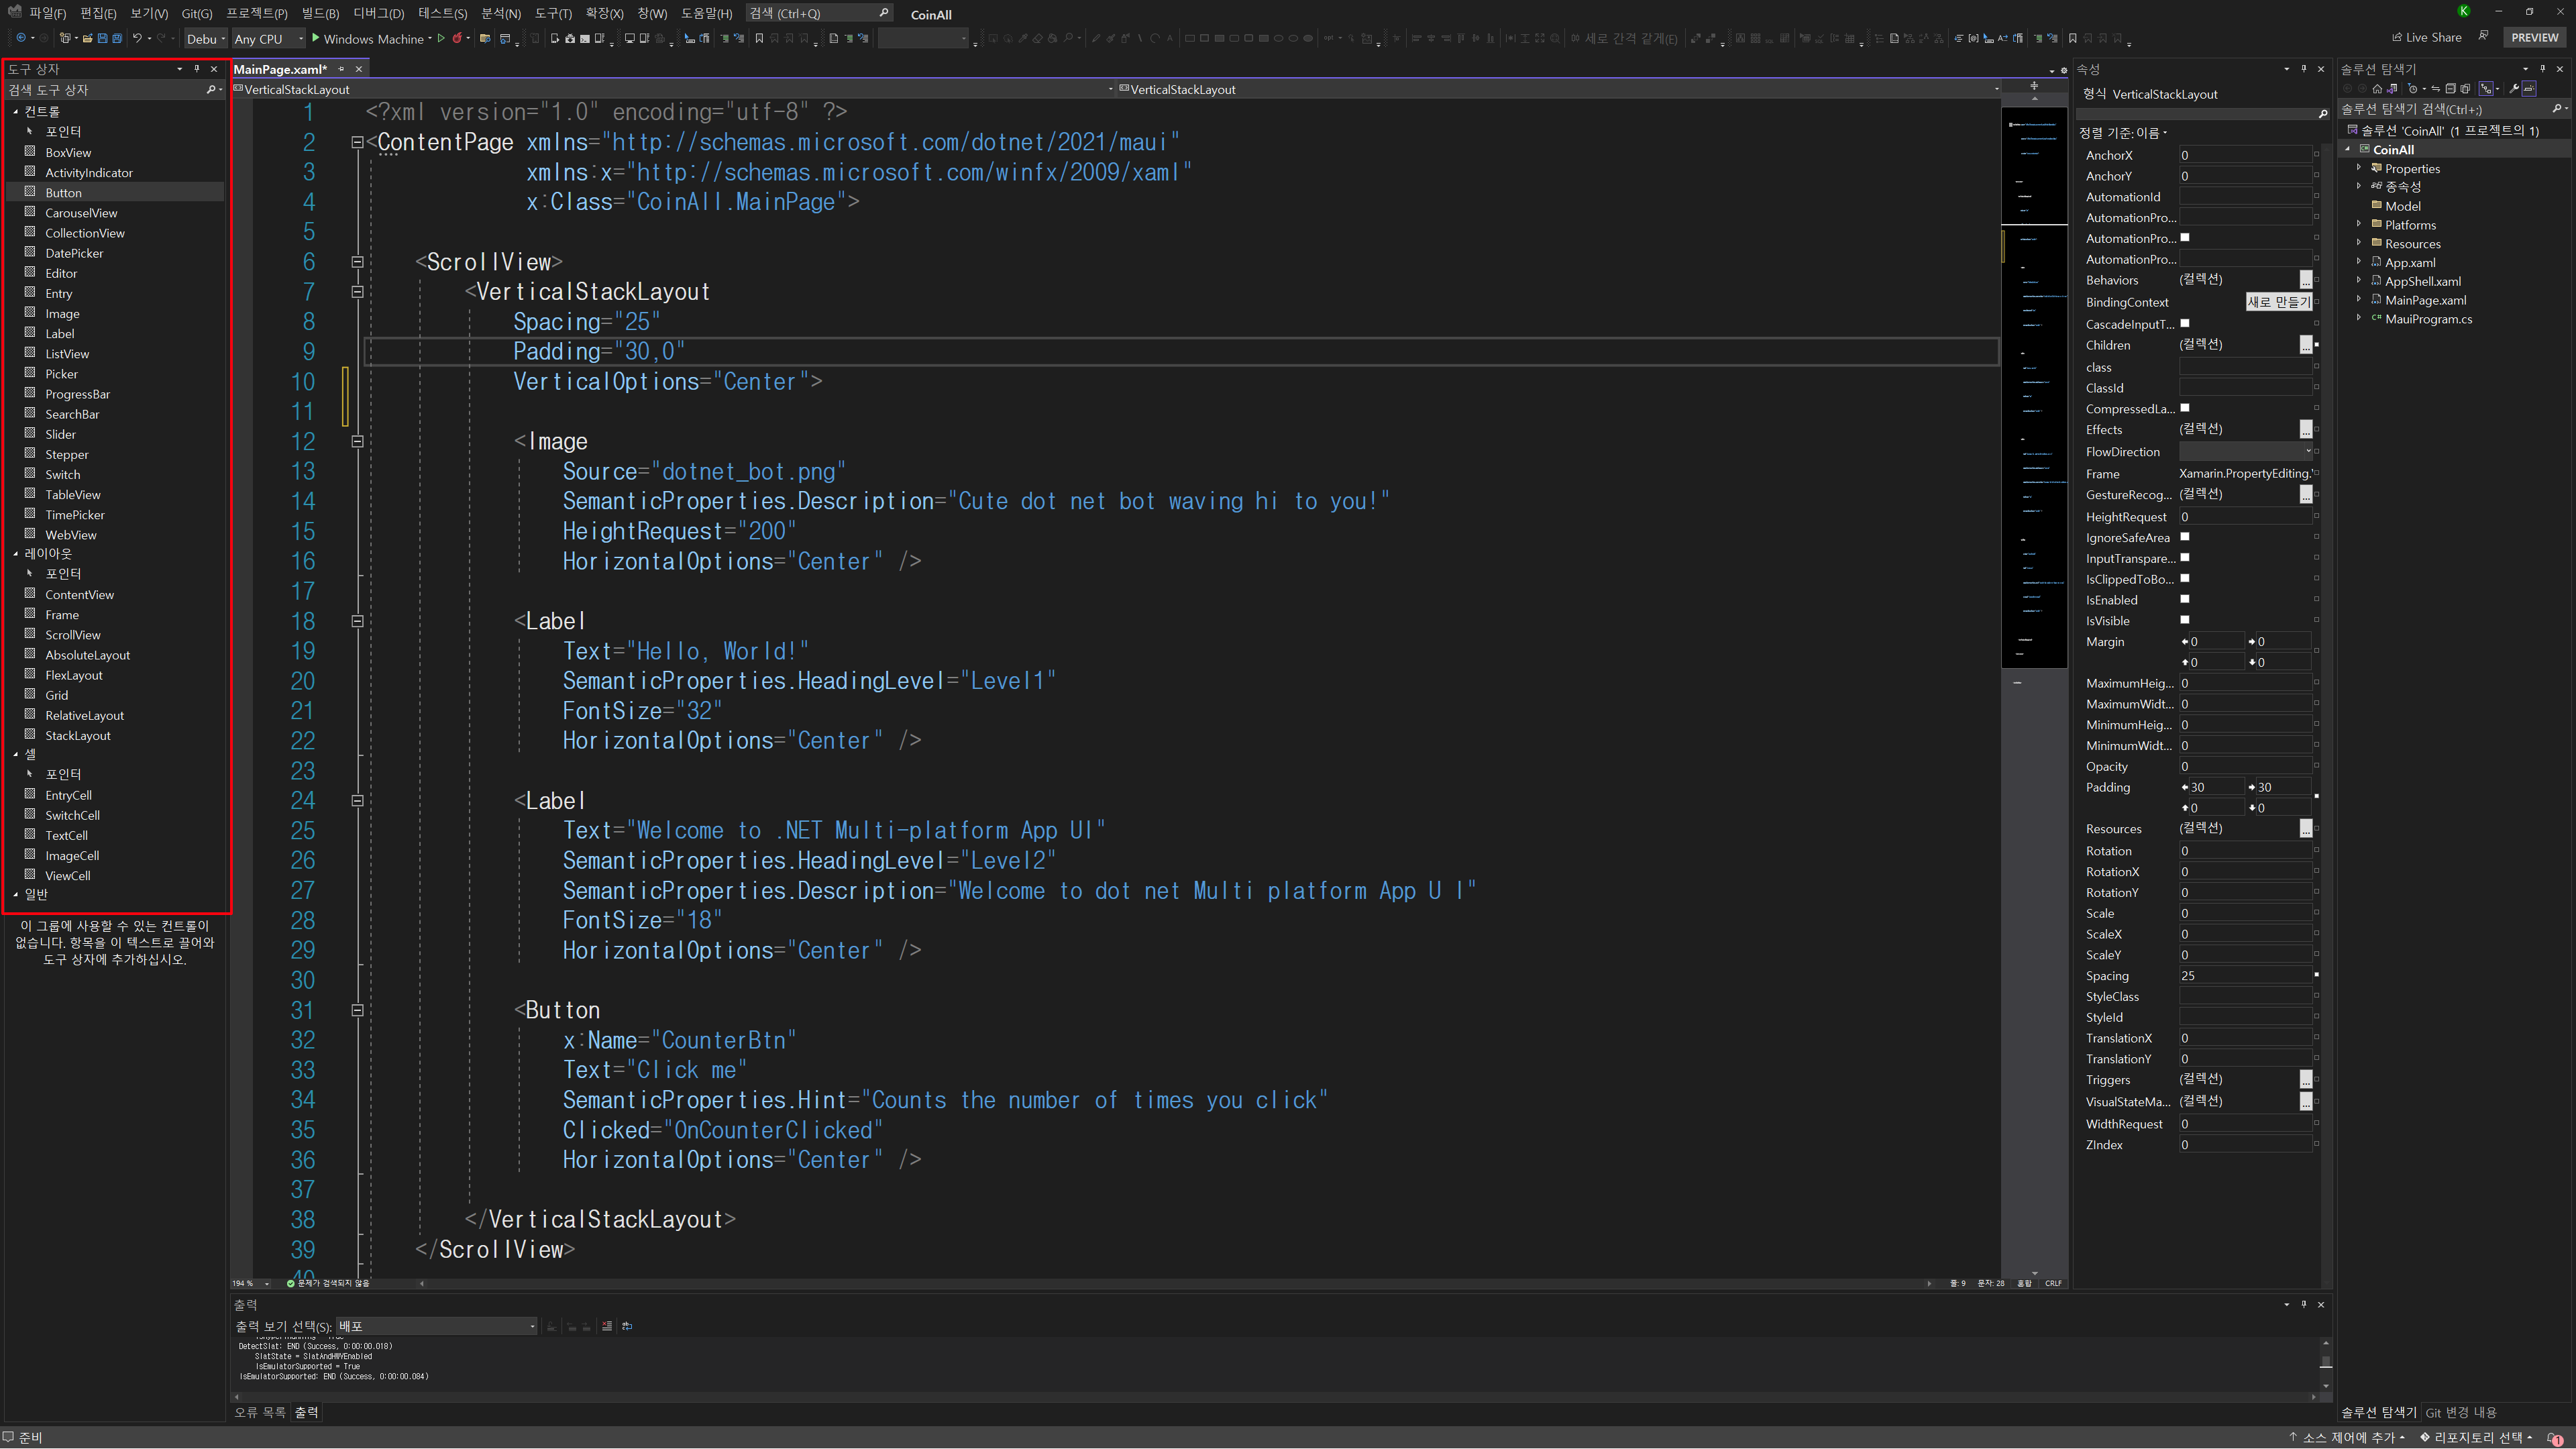This screenshot has height=1449, width=2576.
Task: Open the 디버그(D) menu
Action: coord(378,14)
